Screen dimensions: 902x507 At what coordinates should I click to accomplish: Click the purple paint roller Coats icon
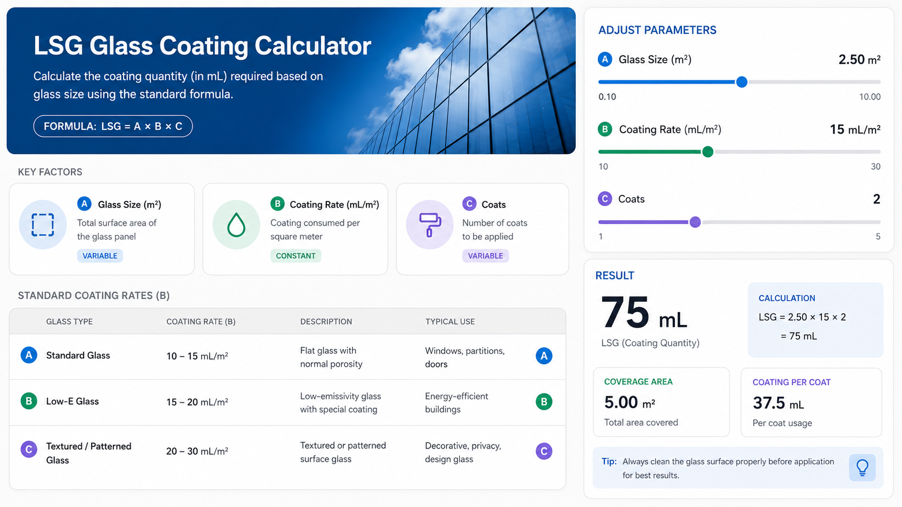pyautogui.click(x=430, y=225)
